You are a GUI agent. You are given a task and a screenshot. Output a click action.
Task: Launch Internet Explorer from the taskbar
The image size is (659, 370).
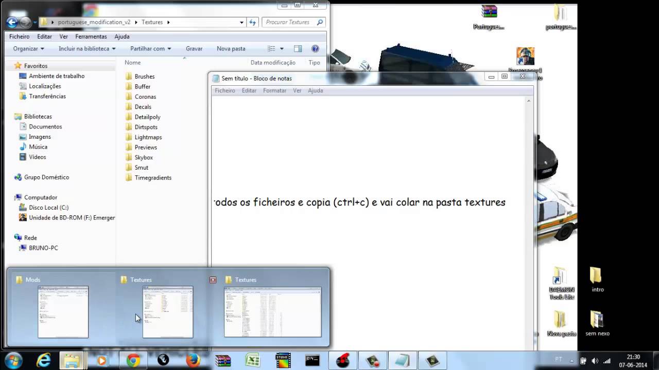43,361
